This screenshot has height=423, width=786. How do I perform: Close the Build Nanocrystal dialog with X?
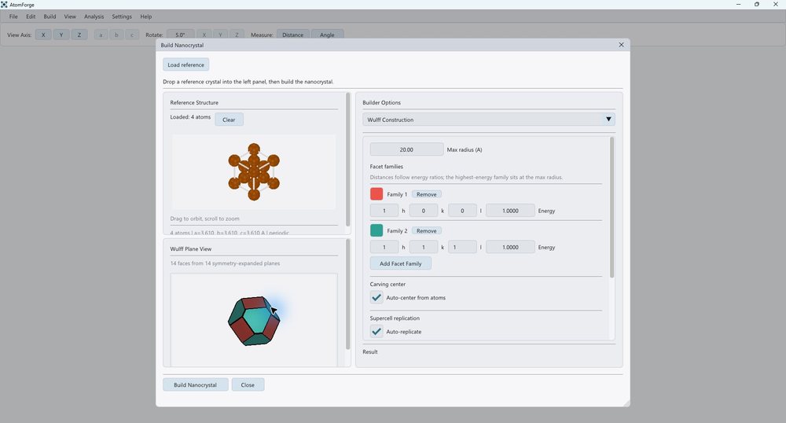[x=621, y=45]
